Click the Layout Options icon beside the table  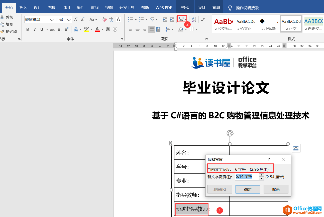point(296,148)
